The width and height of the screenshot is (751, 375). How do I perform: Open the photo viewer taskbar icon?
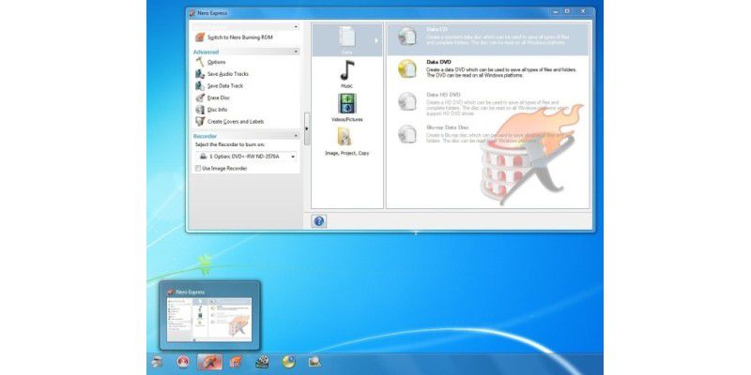point(314,362)
